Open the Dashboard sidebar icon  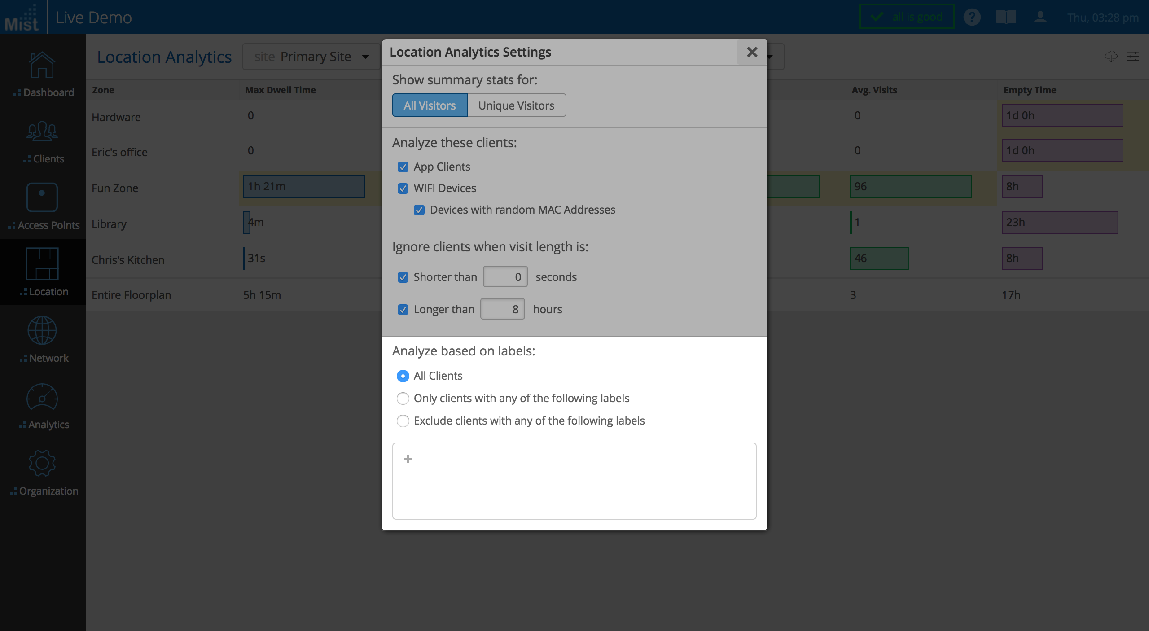42,66
